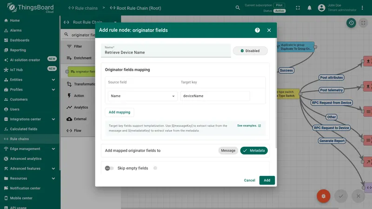Click the Add mapping button
Image resolution: width=372 pixels, height=209 pixels.
click(120, 112)
